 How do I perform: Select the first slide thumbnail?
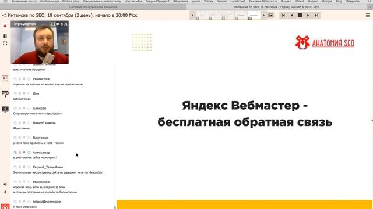pyautogui.click(x=202, y=15)
